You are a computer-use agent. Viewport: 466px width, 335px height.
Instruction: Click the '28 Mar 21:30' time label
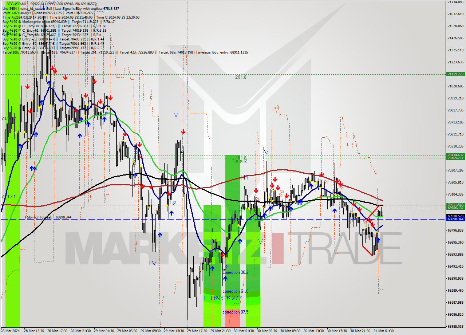(80, 331)
